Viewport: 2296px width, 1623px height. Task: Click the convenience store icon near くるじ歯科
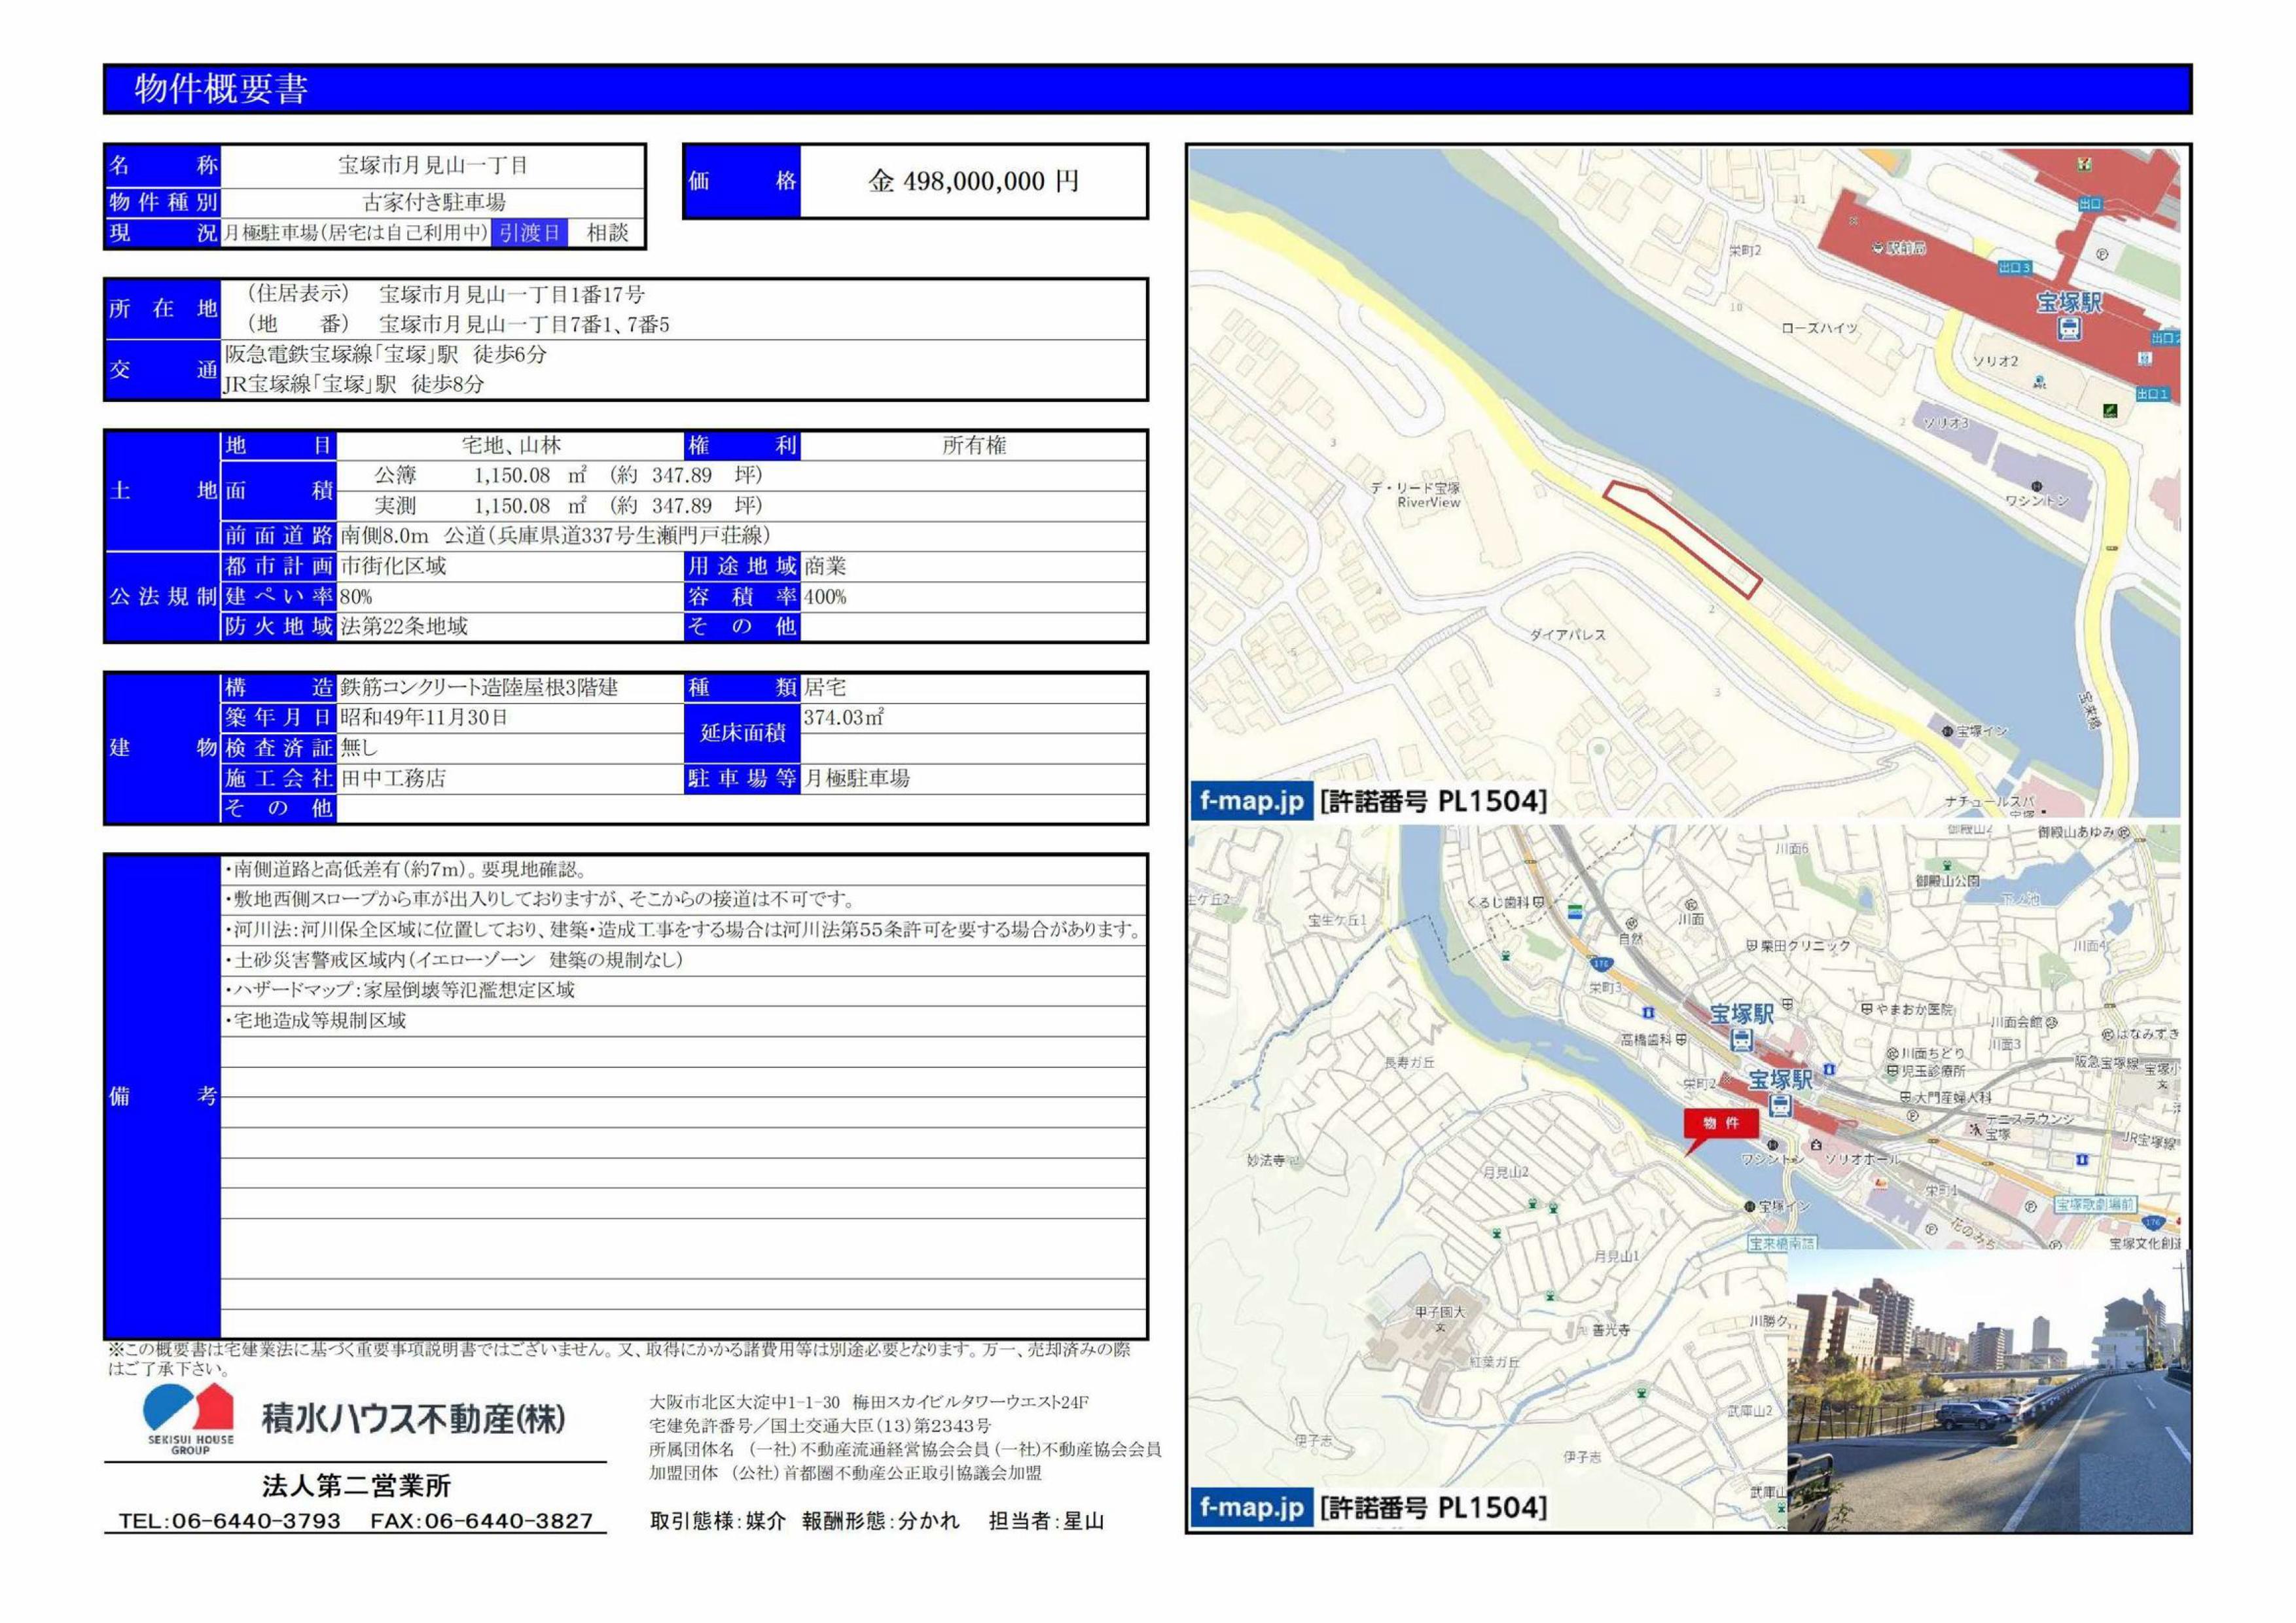[x=1576, y=911]
